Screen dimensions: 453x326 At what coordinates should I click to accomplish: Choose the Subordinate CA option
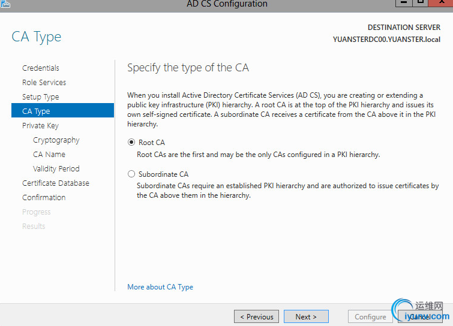[131, 174]
